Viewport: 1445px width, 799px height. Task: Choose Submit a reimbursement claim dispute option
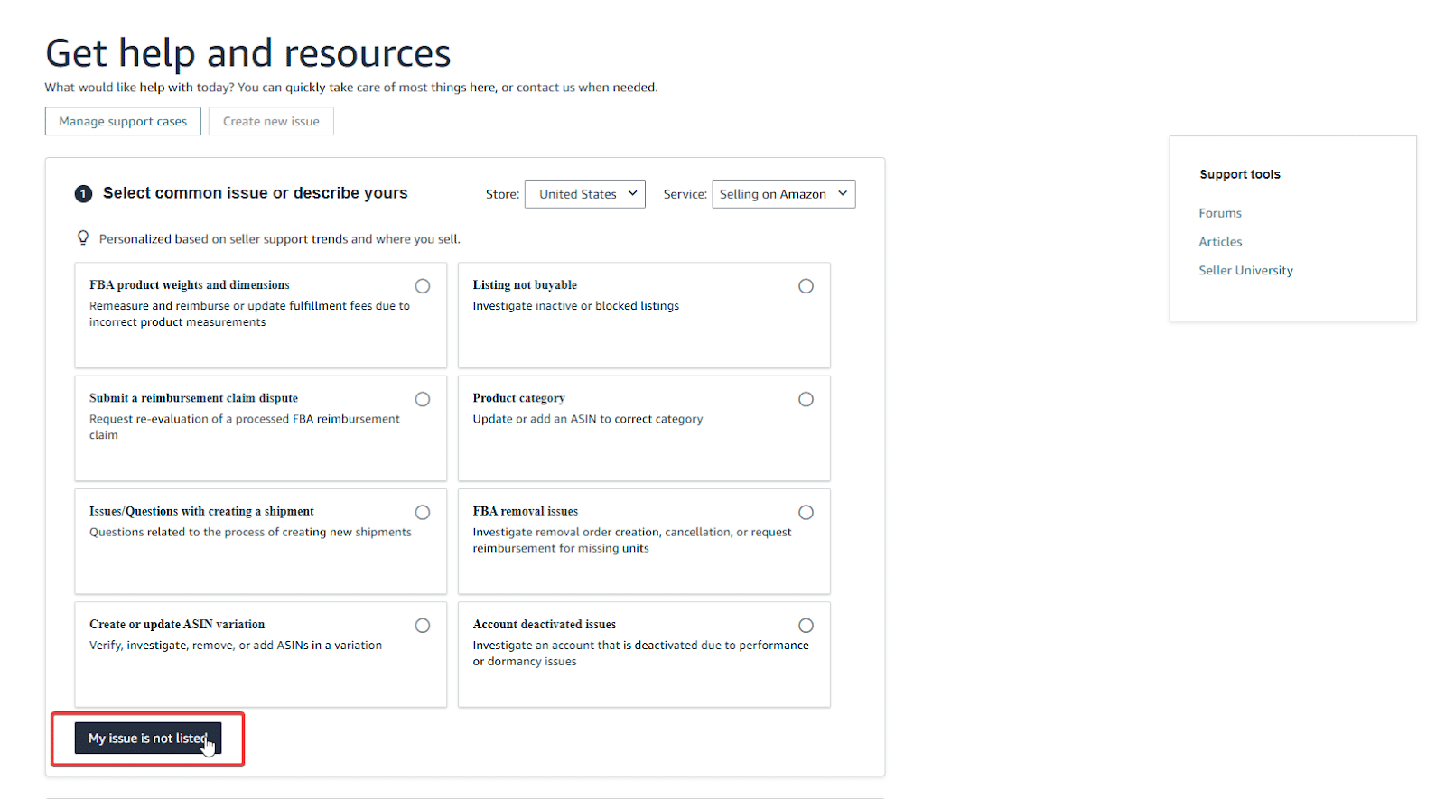(x=422, y=399)
